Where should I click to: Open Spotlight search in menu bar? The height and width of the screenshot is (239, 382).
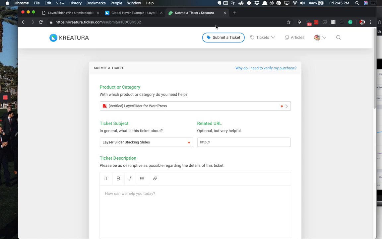(x=357, y=3)
